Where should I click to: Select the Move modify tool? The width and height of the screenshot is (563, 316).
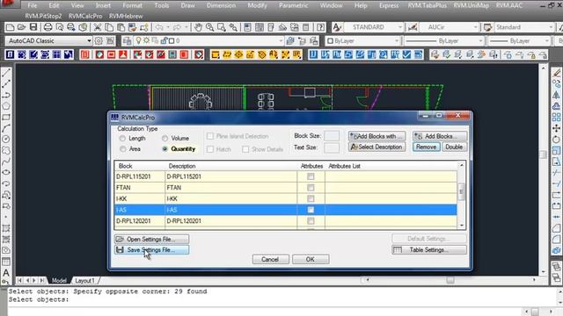coord(557,128)
